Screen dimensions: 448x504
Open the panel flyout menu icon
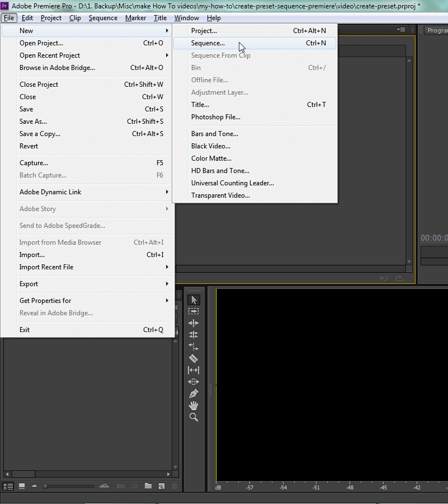coord(401,30)
